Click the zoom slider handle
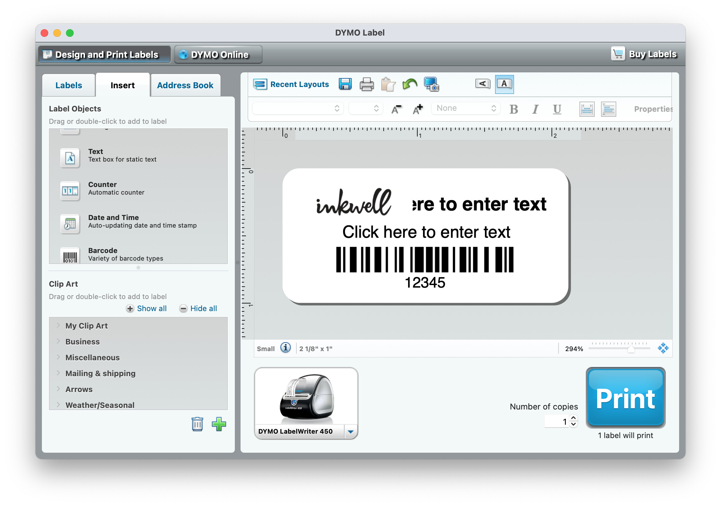Screen dimensions: 721x506 (x=631, y=350)
